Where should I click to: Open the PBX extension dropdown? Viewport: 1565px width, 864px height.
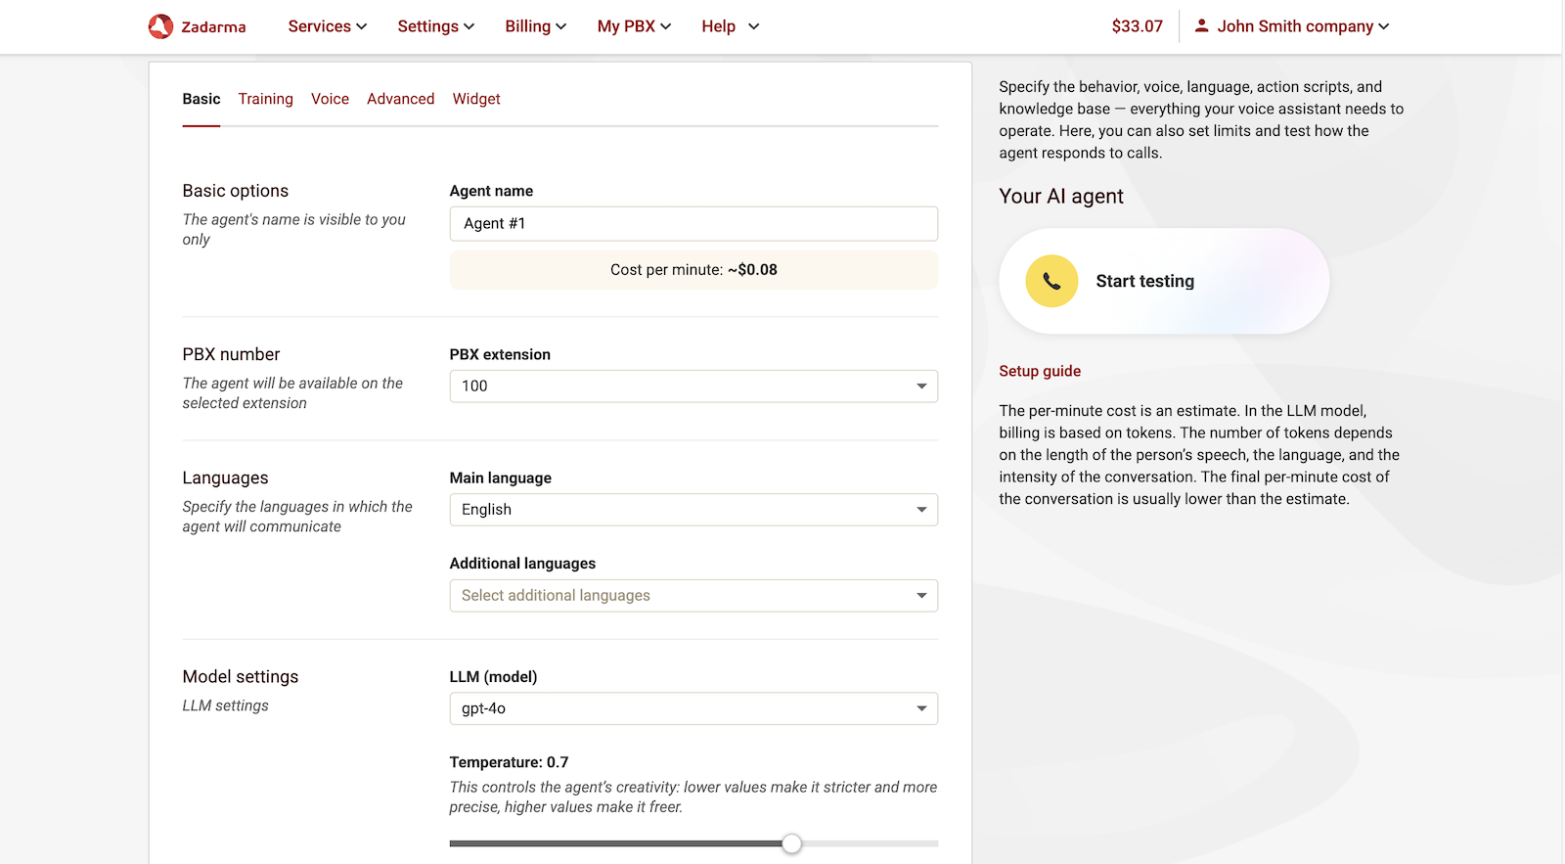[693, 387]
